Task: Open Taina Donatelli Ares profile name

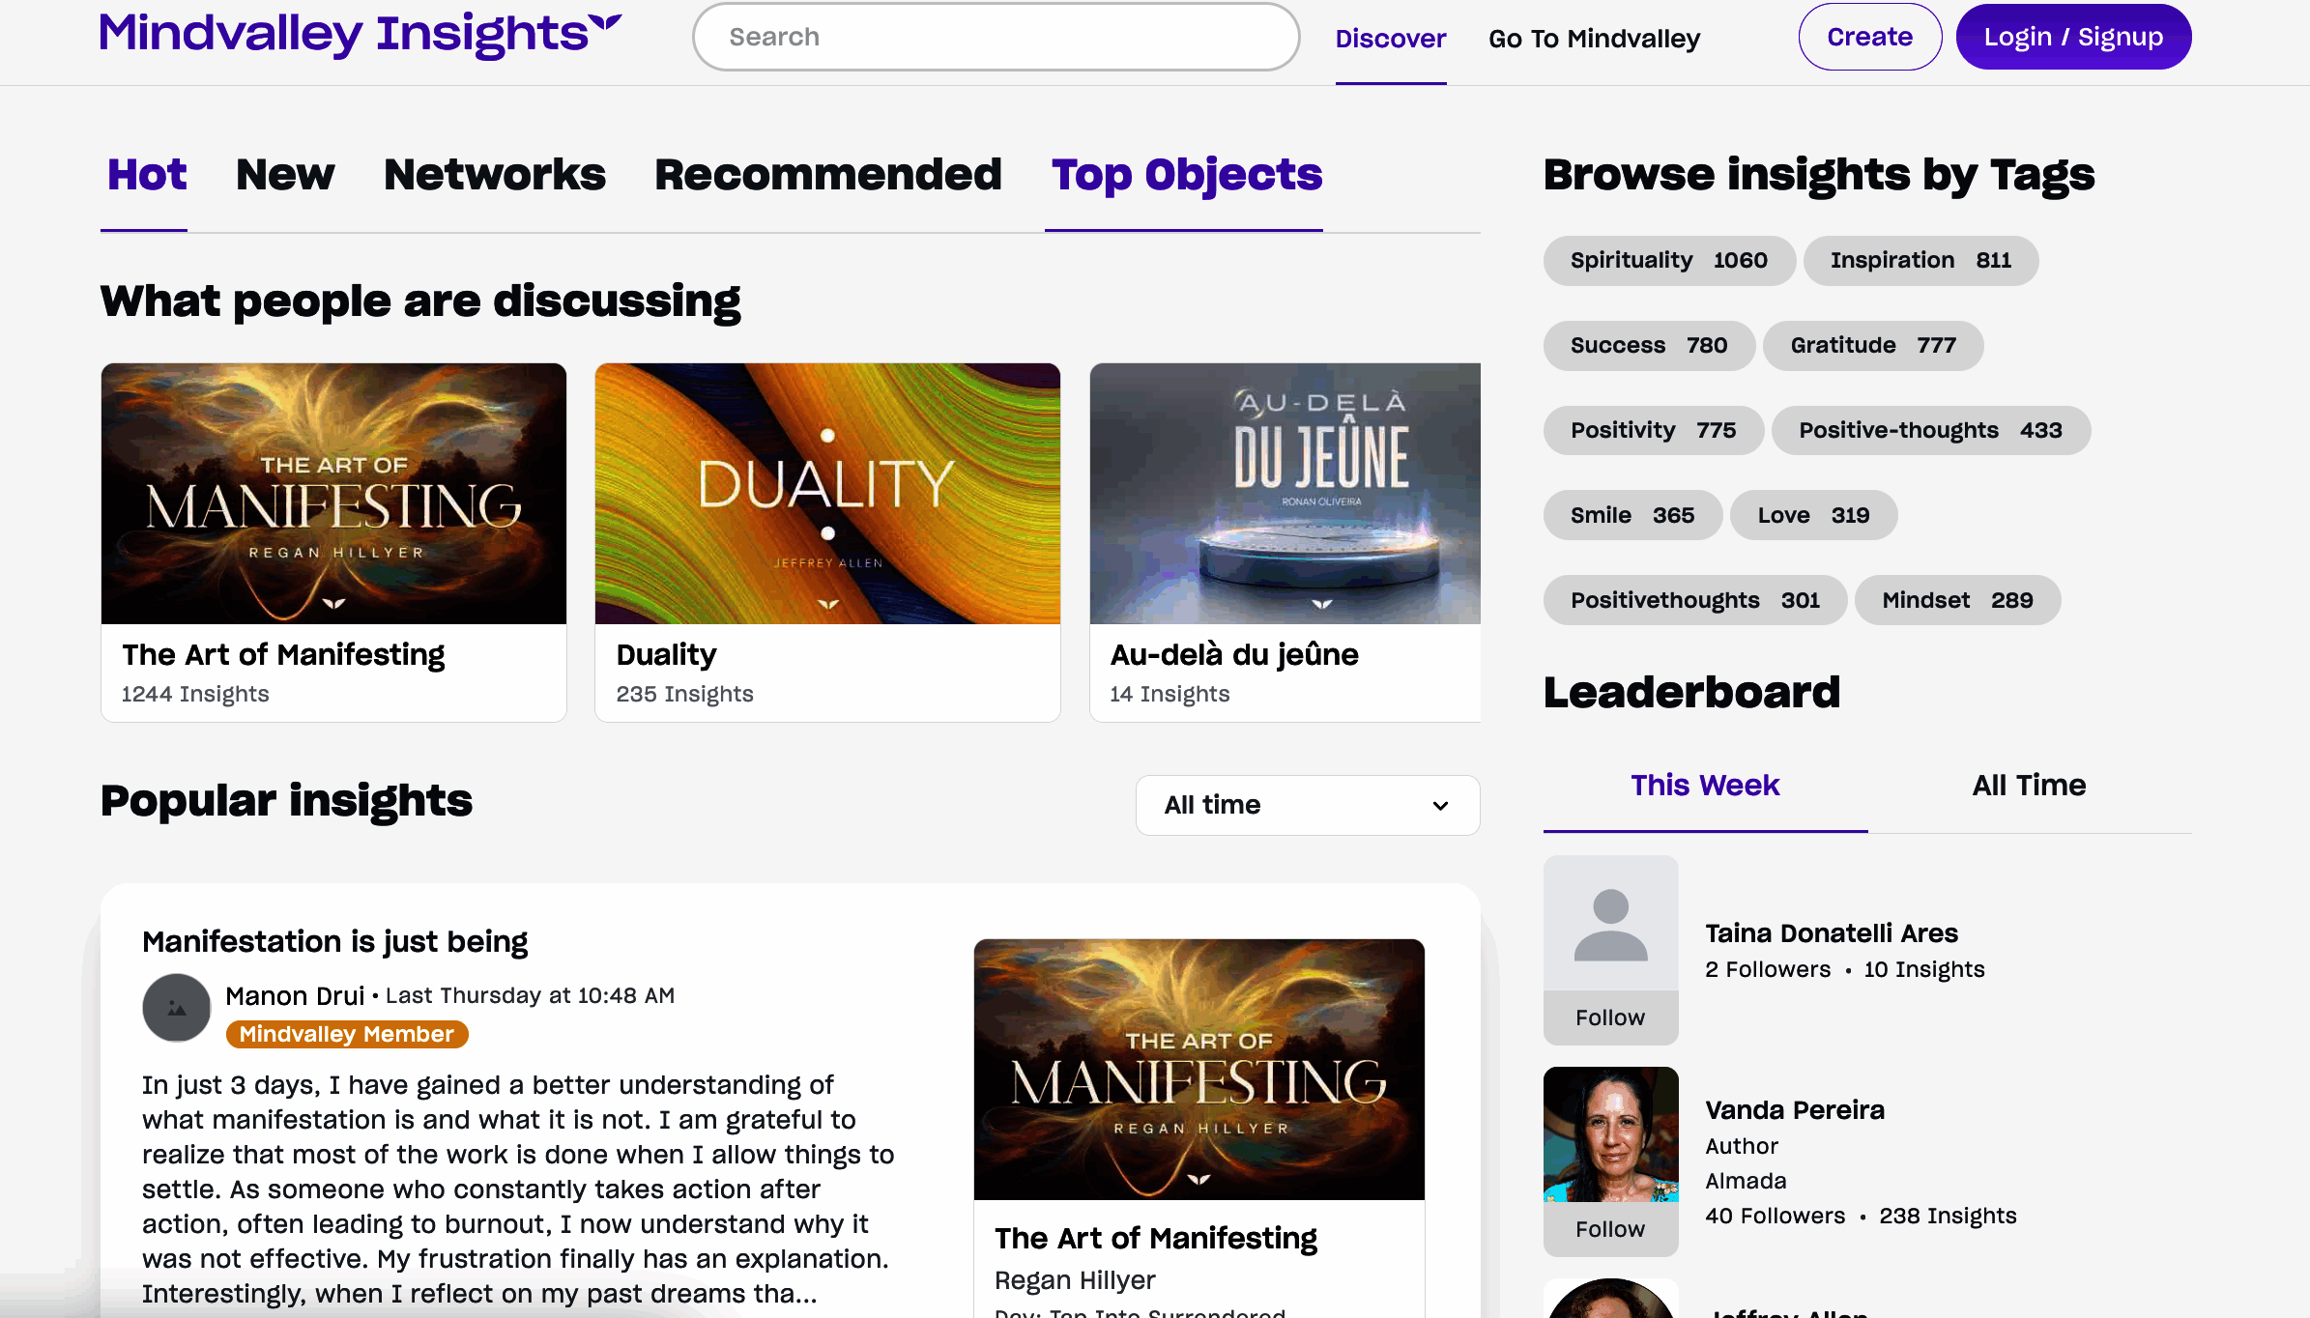Action: [1831, 933]
